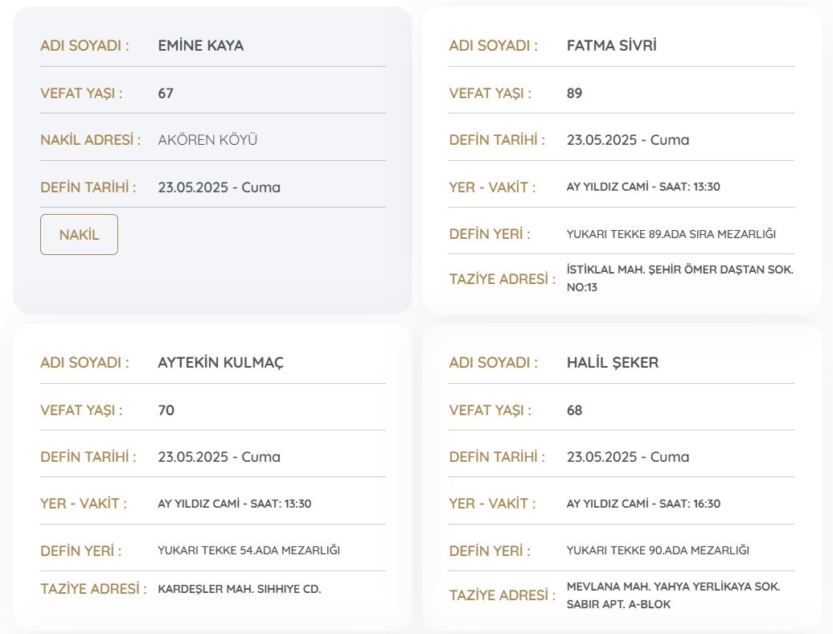Click the name FATMA SİVRİ

[611, 46]
